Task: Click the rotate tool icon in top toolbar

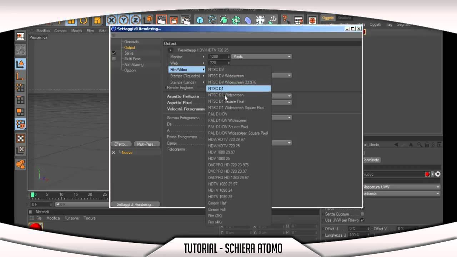Action: [83, 21]
